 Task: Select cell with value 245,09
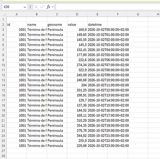coord(77,75)
